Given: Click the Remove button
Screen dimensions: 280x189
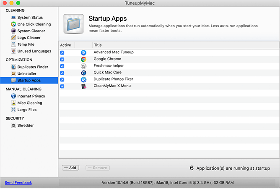Looking at the screenshot, I should [98, 168].
